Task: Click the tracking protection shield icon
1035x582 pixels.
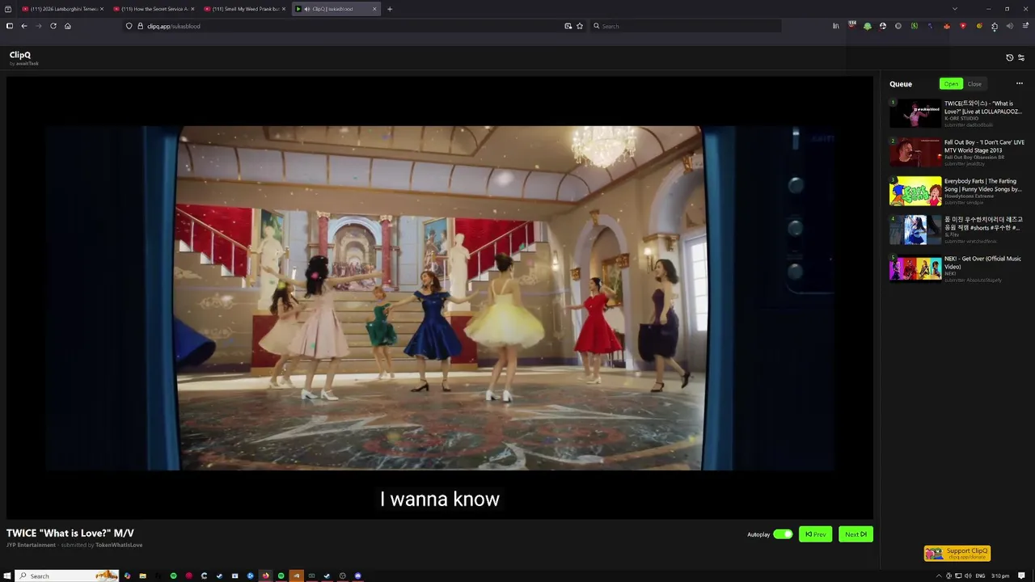Action: point(129,26)
